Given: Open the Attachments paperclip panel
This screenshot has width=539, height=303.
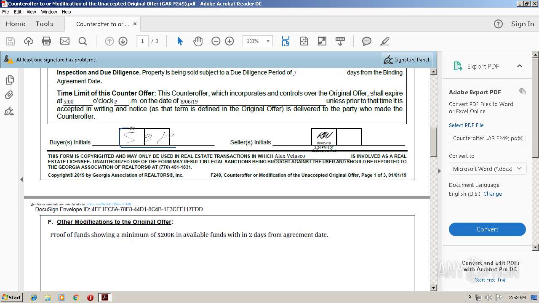Looking at the screenshot, I should click(x=9, y=96).
